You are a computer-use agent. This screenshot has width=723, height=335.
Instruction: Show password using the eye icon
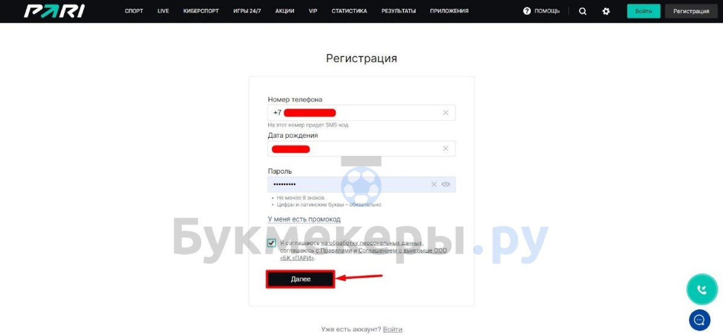click(446, 185)
